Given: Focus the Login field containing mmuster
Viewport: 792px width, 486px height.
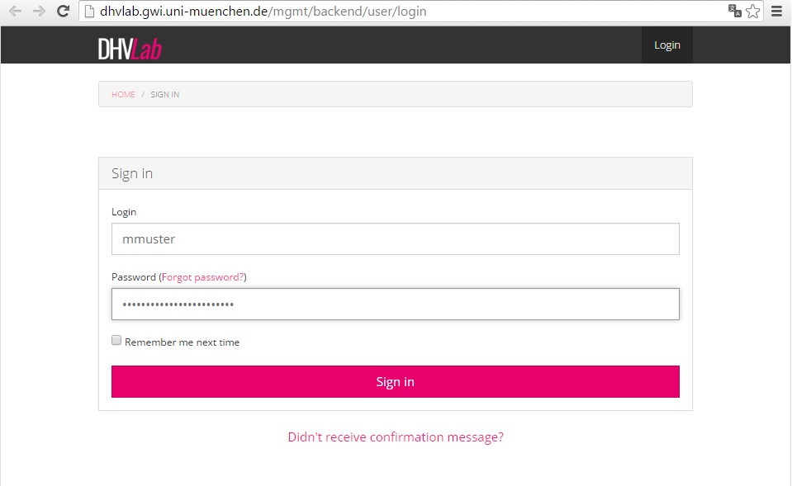Looking at the screenshot, I should coord(395,239).
